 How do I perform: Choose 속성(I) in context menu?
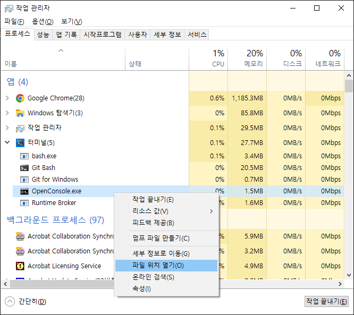coord(166,289)
